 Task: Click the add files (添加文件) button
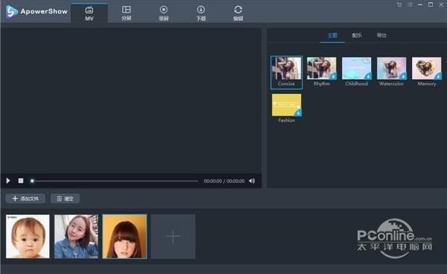coord(25,199)
